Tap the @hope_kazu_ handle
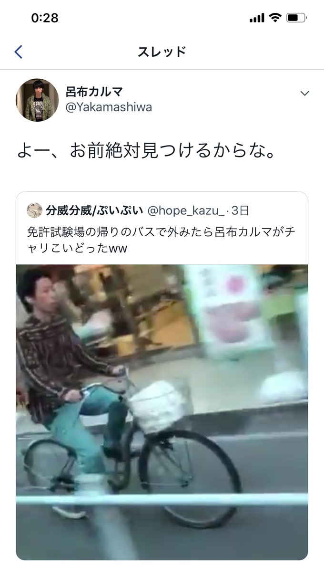This screenshot has width=324, height=577. pos(185,210)
